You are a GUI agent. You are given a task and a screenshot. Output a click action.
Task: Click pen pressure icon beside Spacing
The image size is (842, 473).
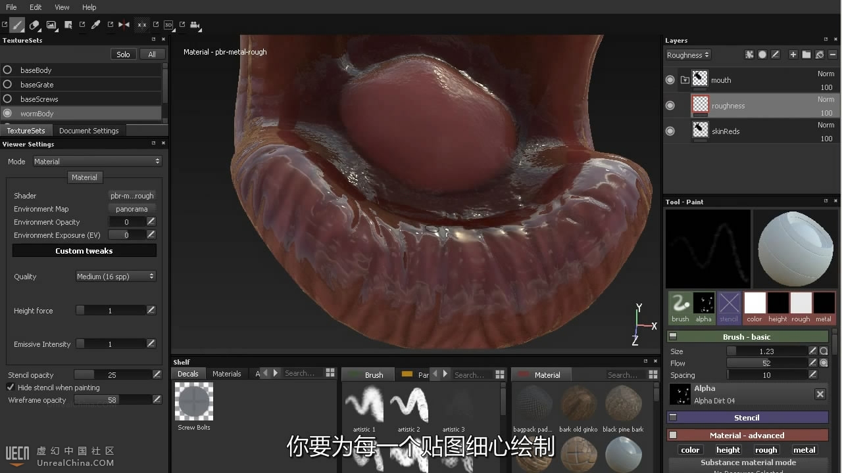[813, 374]
